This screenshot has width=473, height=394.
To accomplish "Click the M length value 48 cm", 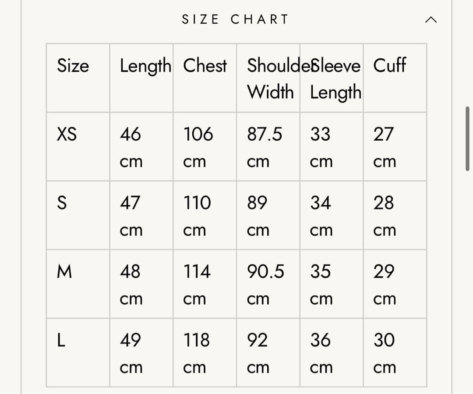I will pos(131,284).
